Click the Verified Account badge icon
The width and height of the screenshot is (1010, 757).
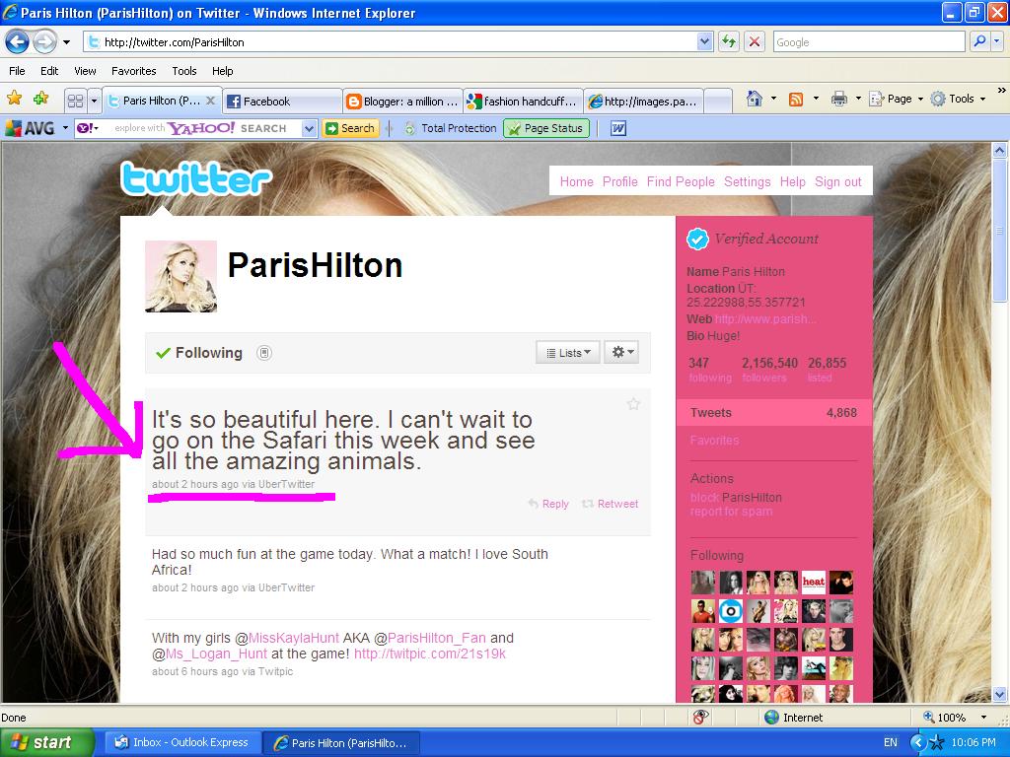point(697,239)
